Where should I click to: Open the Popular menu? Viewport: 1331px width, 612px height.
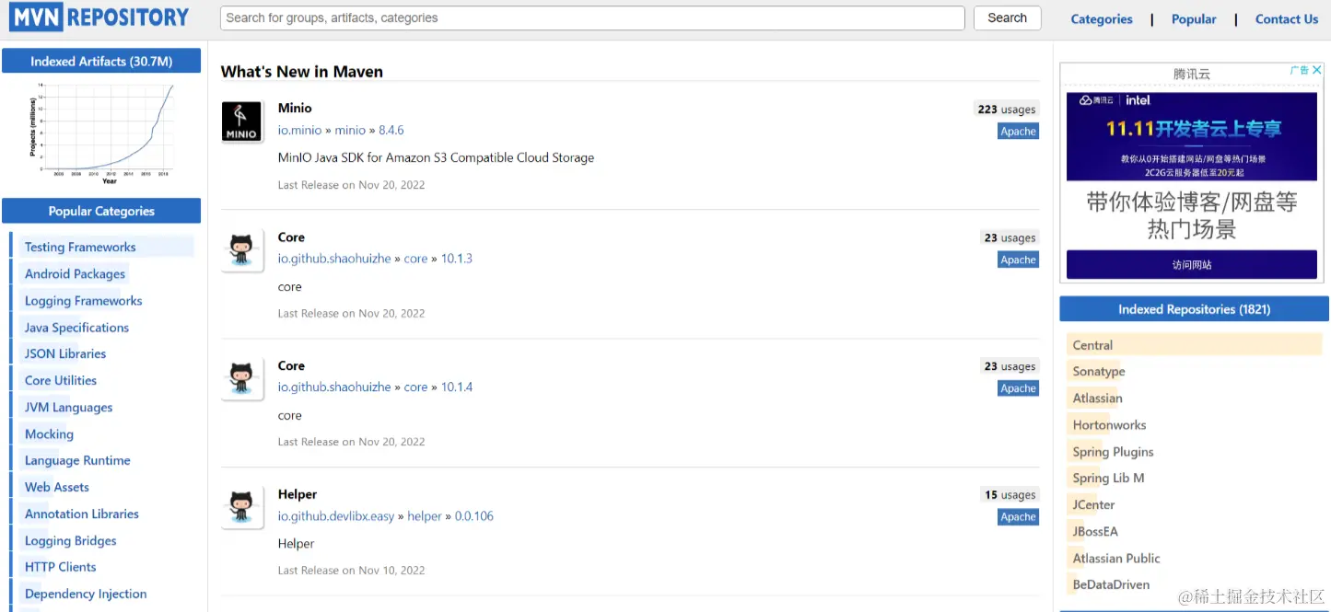click(x=1194, y=19)
